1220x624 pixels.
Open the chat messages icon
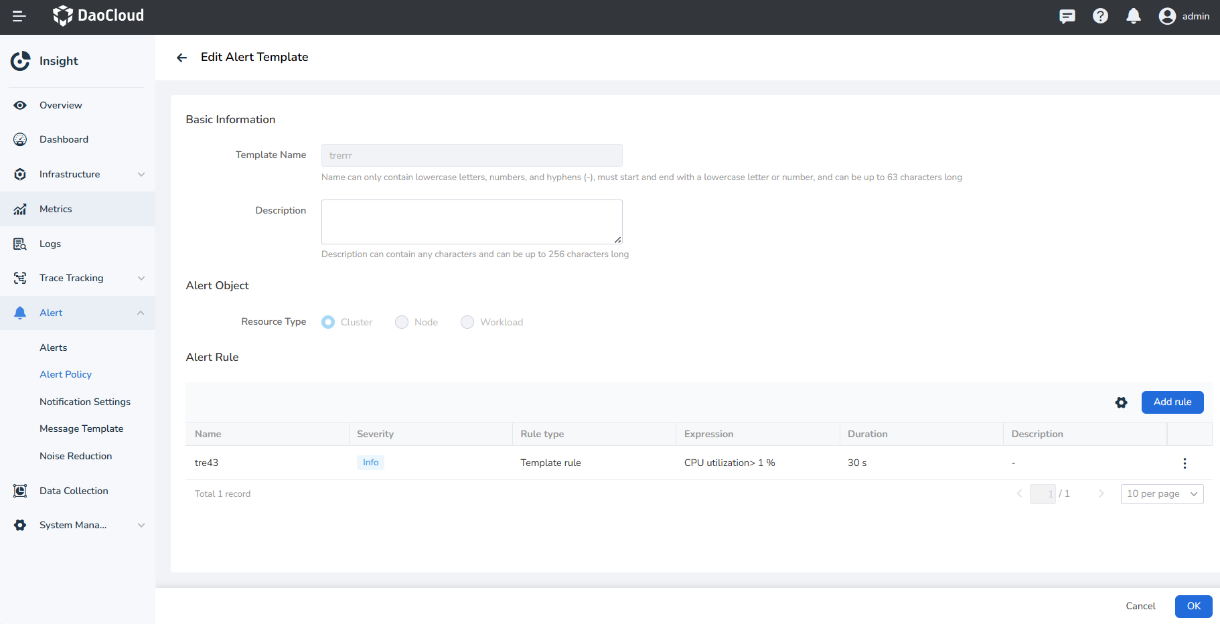pos(1067,16)
